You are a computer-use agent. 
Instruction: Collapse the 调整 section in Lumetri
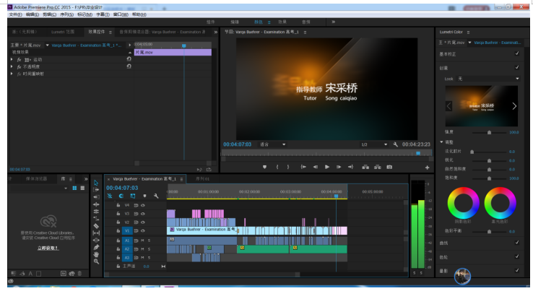(x=441, y=142)
